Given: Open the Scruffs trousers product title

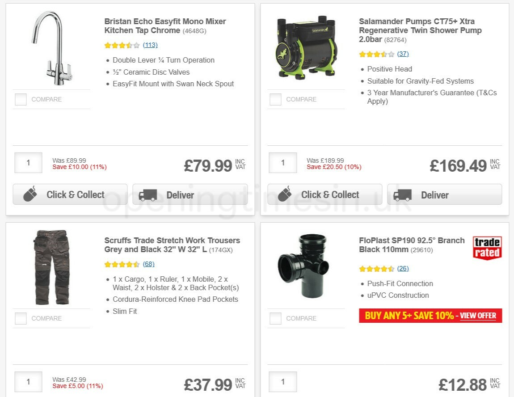Looking at the screenshot, I should click(172, 245).
